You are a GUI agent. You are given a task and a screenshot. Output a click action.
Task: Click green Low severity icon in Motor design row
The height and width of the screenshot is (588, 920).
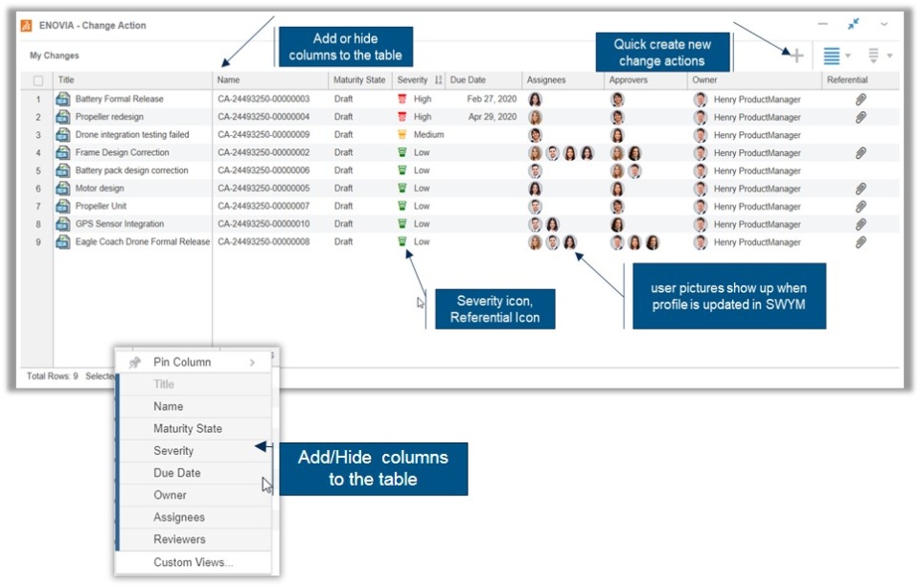click(x=402, y=189)
